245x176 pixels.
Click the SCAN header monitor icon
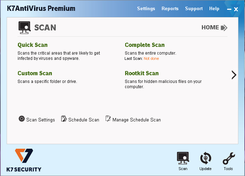(25, 28)
